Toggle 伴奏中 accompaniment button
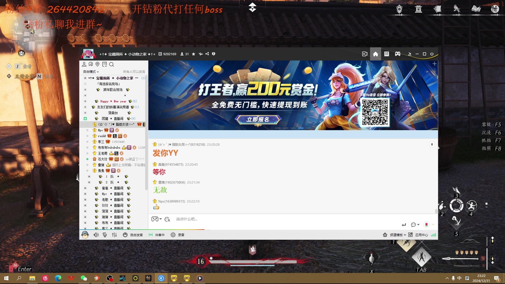Viewport: 505px width, 284px height. [156, 235]
